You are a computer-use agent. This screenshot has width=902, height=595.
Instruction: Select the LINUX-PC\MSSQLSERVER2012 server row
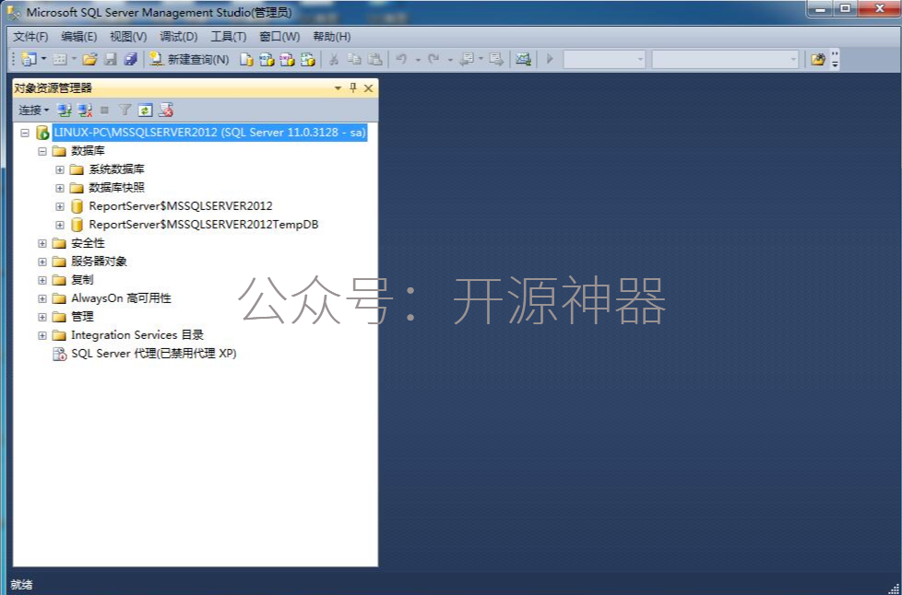(210, 133)
